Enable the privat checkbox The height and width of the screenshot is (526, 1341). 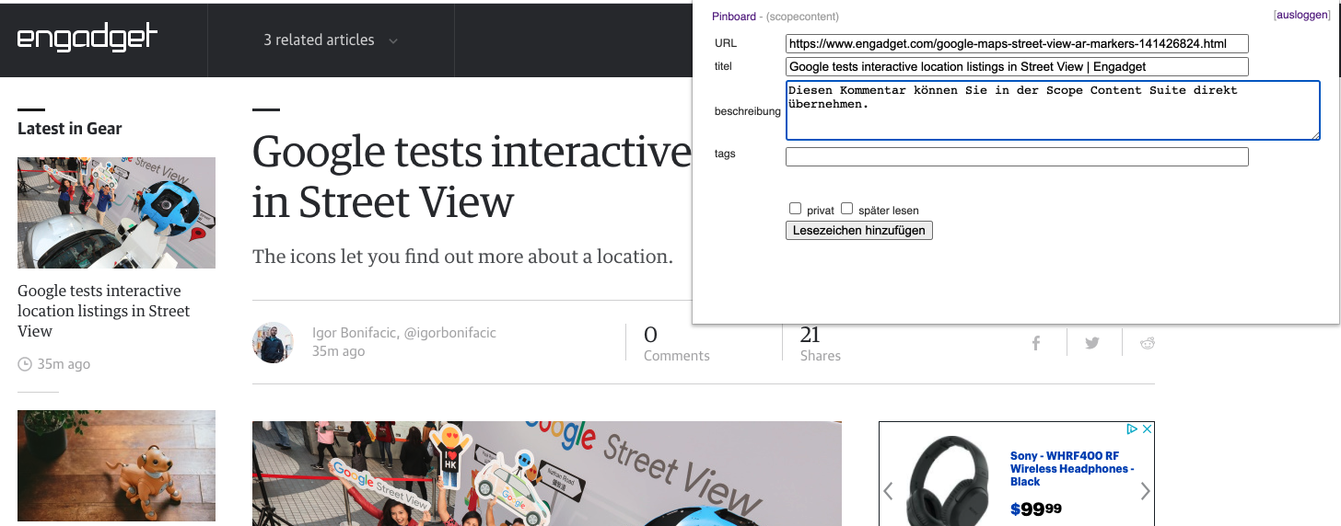(796, 209)
